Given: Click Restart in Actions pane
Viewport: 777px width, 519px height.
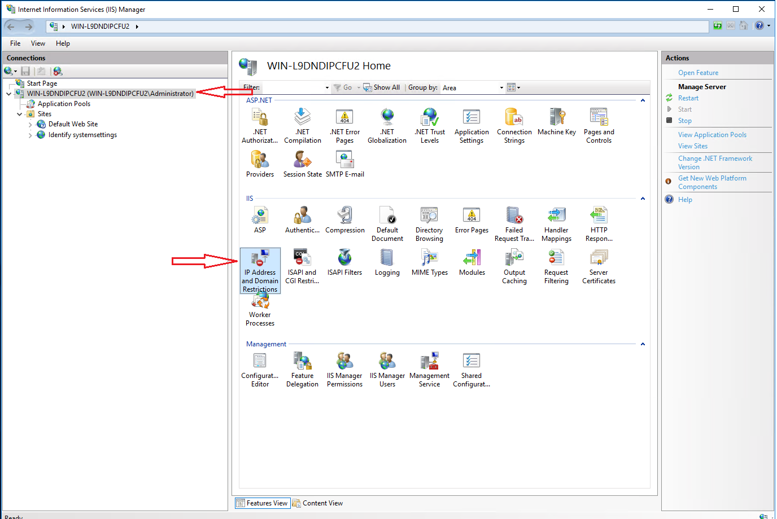Looking at the screenshot, I should (688, 98).
